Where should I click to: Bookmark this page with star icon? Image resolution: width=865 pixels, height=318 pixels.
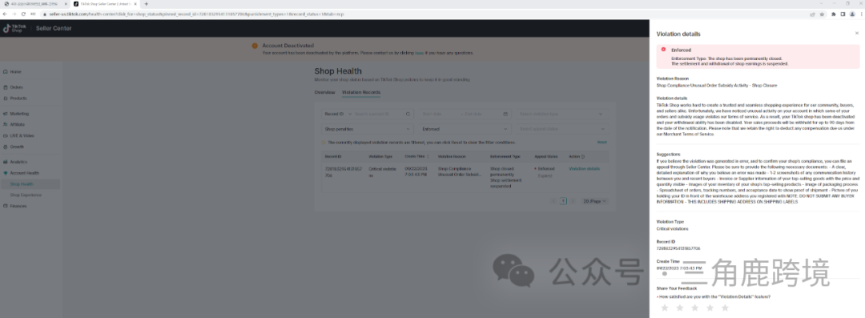[822, 14]
